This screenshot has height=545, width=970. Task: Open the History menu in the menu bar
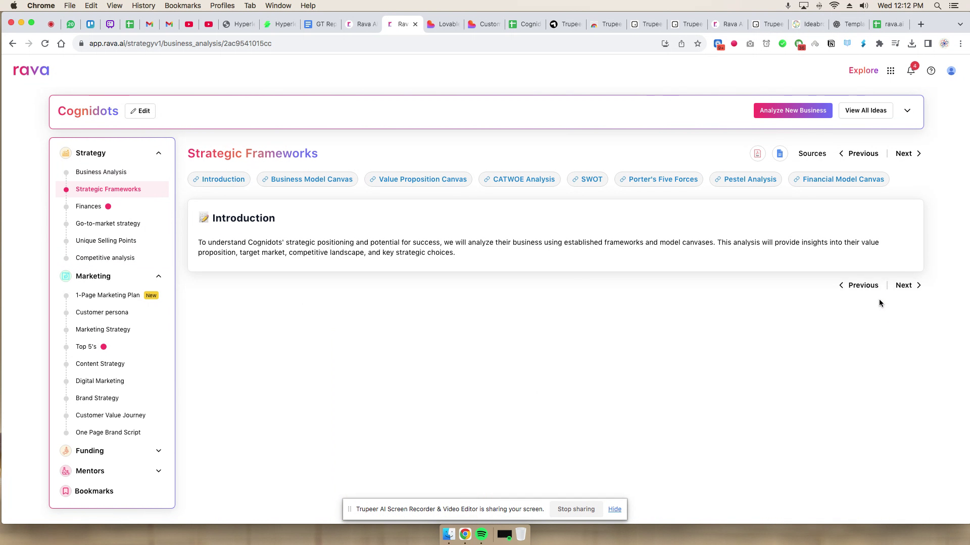tap(143, 6)
